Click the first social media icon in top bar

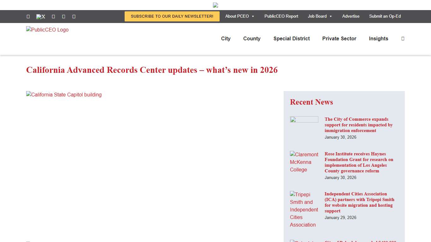coord(28,16)
